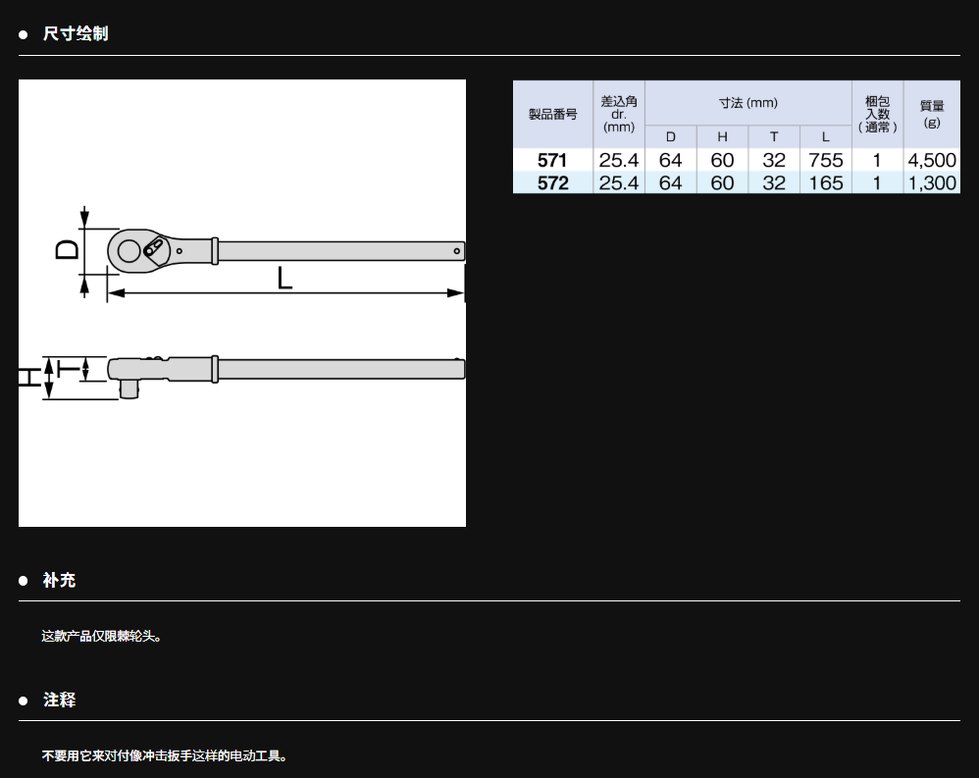Click the 梱包入数 column header
The width and height of the screenshot is (979, 778).
pyautogui.click(x=877, y=114)
